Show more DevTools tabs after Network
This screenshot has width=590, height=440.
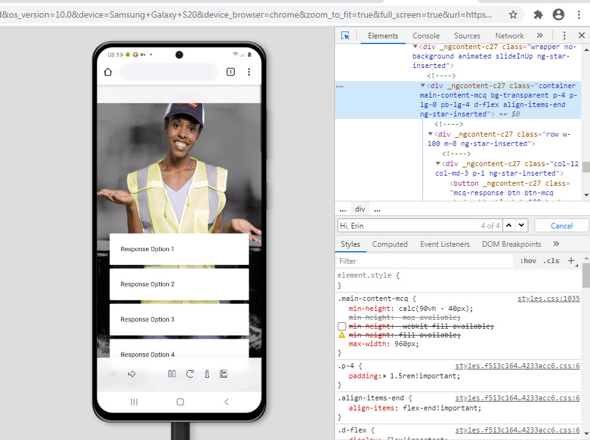point(540,35)
